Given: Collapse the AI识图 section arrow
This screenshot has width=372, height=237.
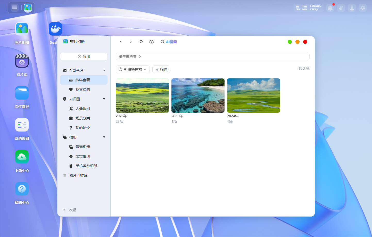Looking at the screenshot, I should (x=104, y=99).
